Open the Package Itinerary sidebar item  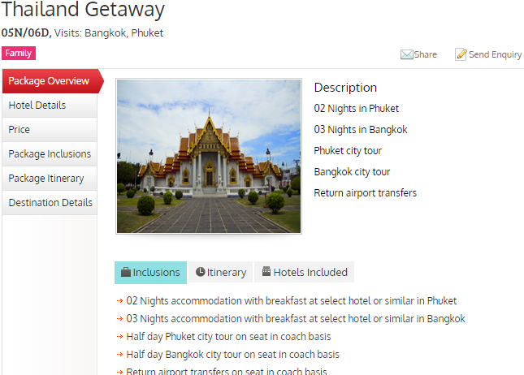(50, 179)
